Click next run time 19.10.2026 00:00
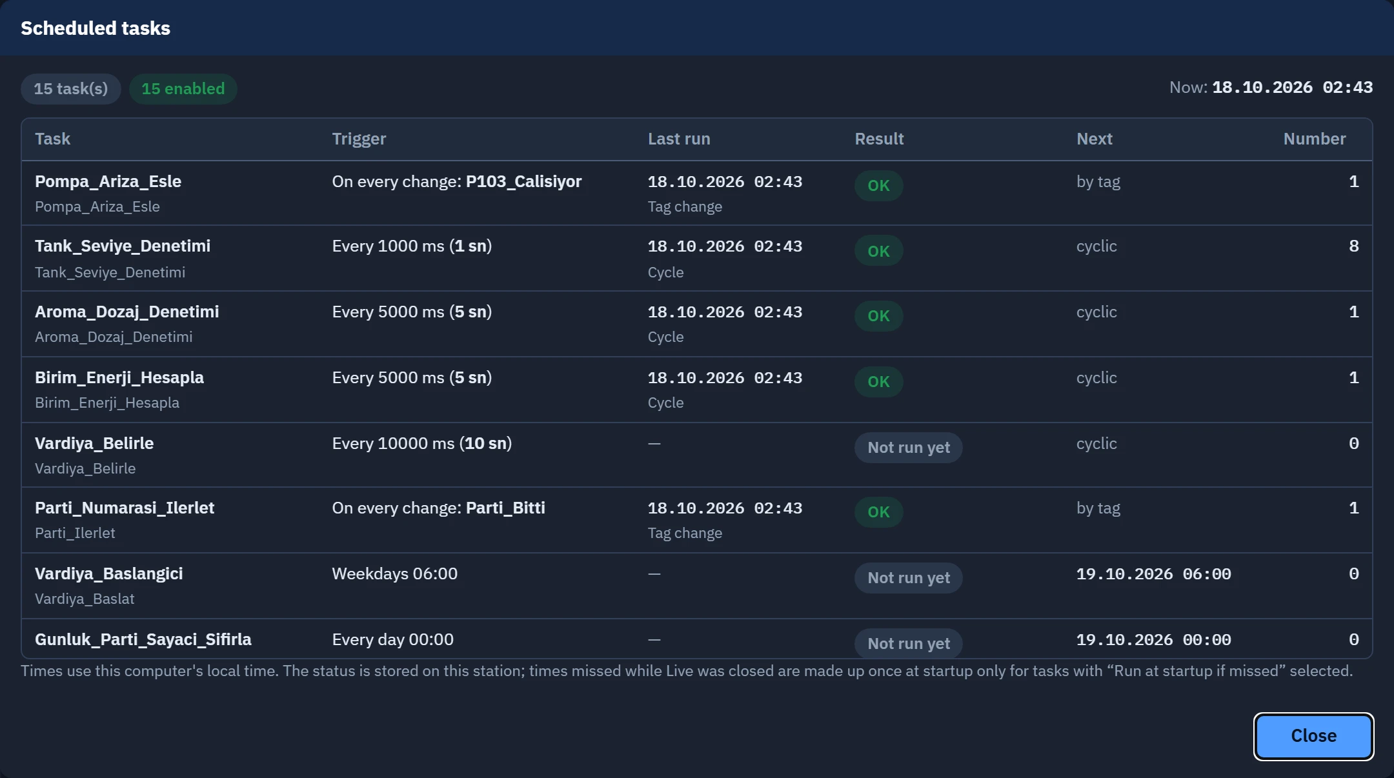This screenshot has width=1394, height=778. tap(1154, 639)
